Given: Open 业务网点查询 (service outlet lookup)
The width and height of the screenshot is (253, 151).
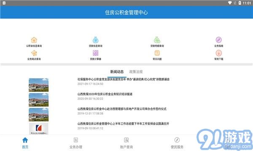Looking at the screenshot, I should pyautogui.click(x=34, y=55).
